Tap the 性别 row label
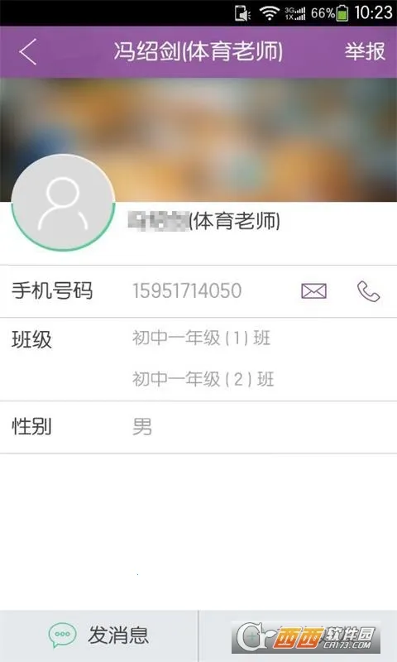This screenshot has width=397, height=662. tap(31, 426)
